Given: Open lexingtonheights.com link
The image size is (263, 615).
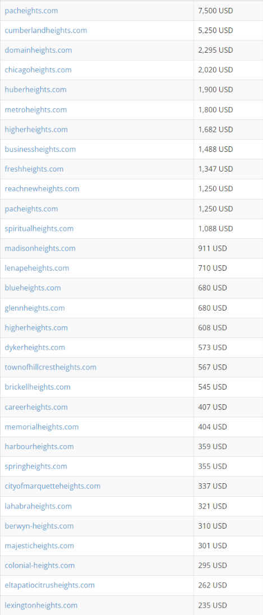Looking at the screenshot, I should (41, 605).
